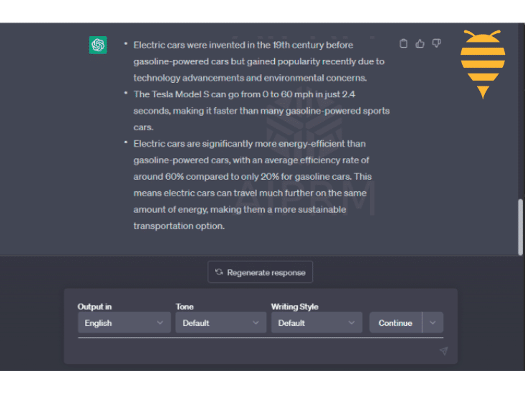Viewport: 525px width, 393px height.
Task: Click the ChatGPT avatar icon
Action: point(98,45)
